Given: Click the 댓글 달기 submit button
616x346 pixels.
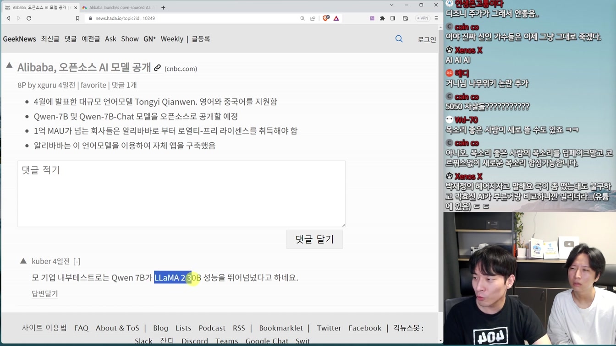Looking at the screenshot, I should click(314, 239).
